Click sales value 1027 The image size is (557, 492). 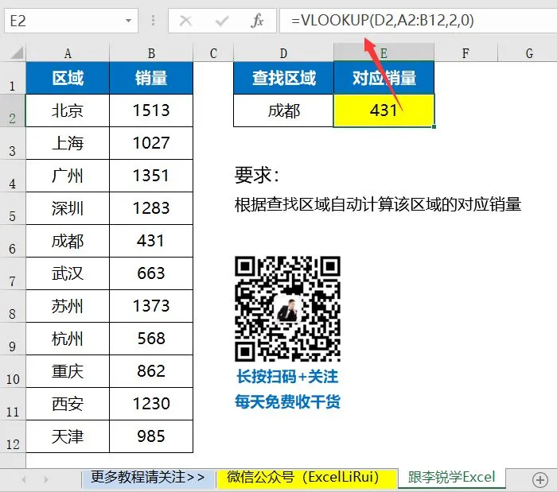click(151, 143)
